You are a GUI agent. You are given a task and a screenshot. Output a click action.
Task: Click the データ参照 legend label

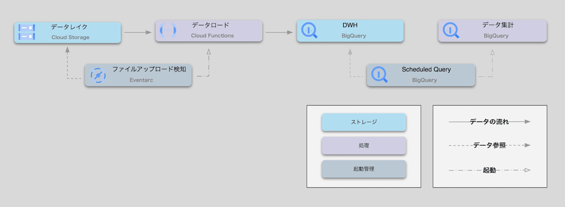(490, 146)
